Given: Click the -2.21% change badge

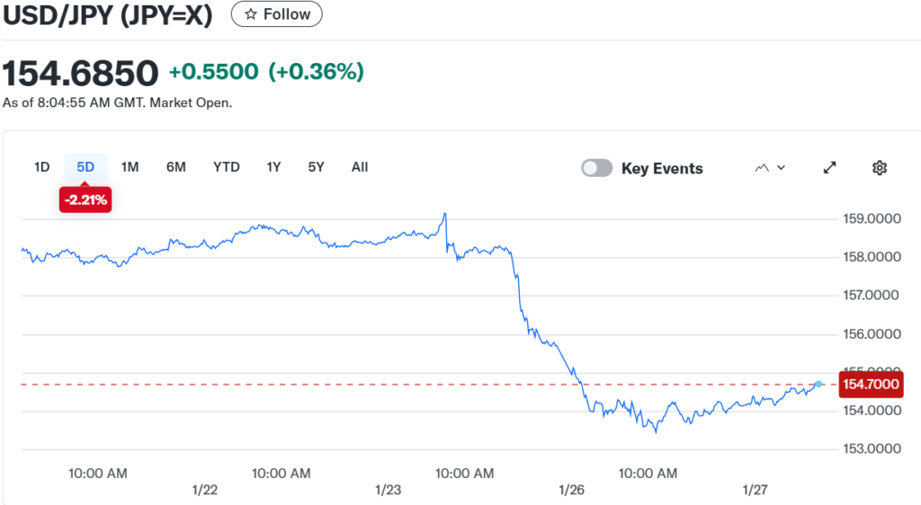Looking at the screenshot, I should click(85, 200).
